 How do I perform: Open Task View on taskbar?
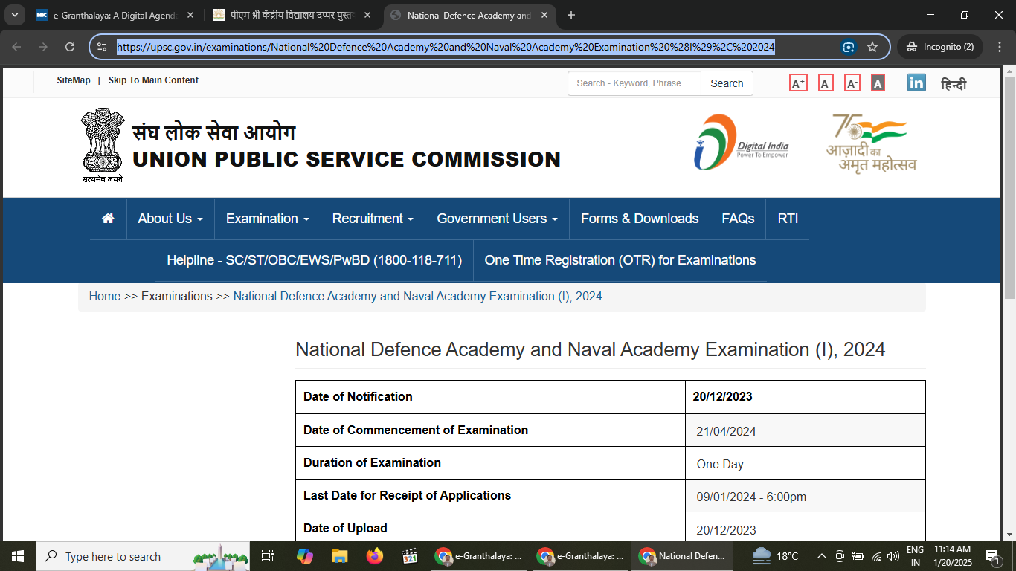pos(269,556)
